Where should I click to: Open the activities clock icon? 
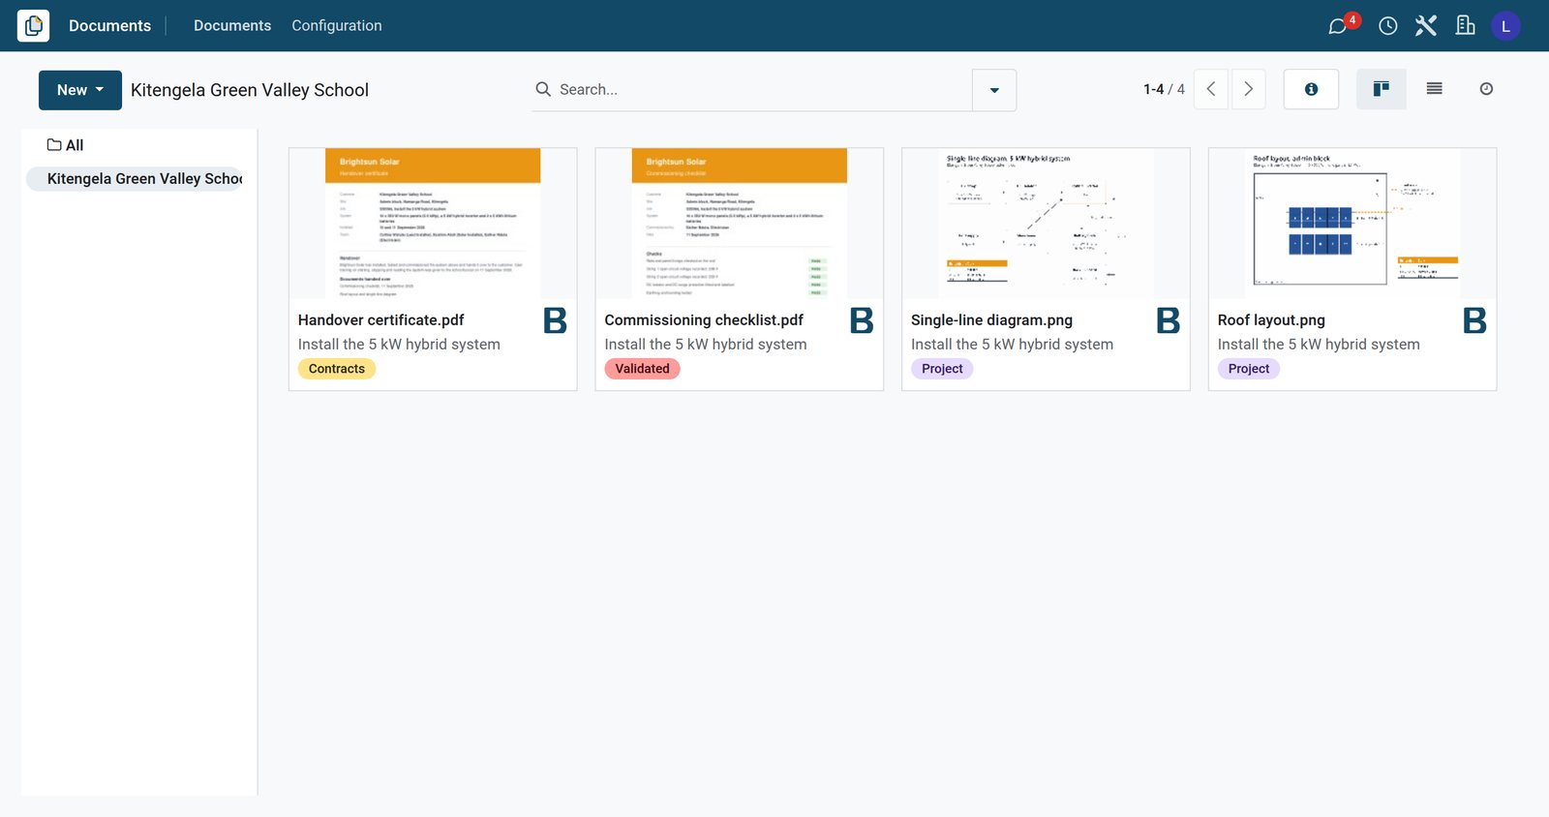[x=1387, y=26]
